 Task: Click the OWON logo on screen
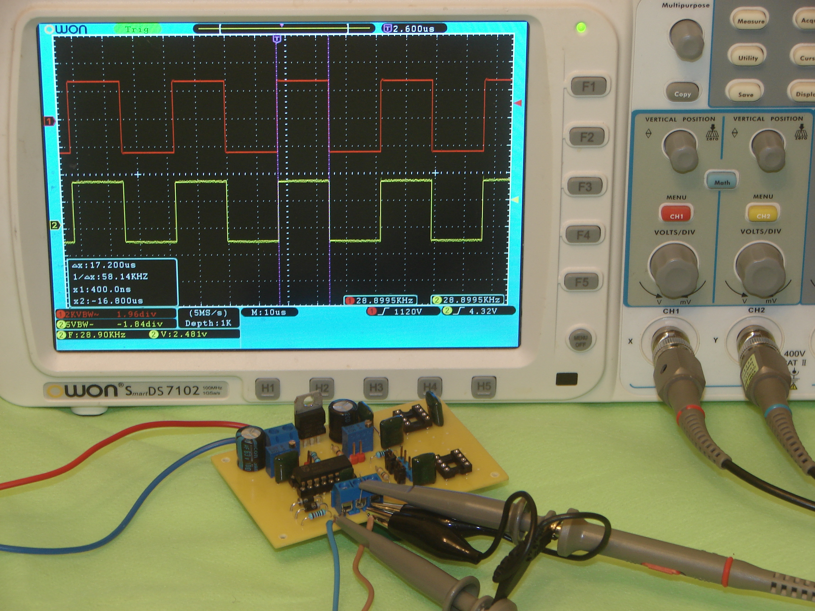pyautogui.click(x=65, y=29)
